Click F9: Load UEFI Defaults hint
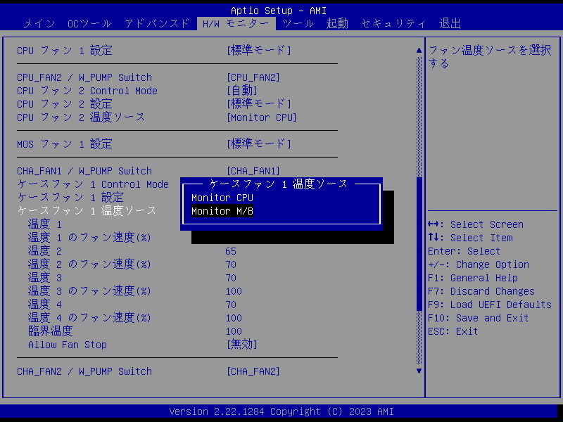 (x=490, y=305)
